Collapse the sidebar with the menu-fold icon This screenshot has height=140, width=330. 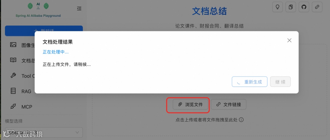pos(79,9)
